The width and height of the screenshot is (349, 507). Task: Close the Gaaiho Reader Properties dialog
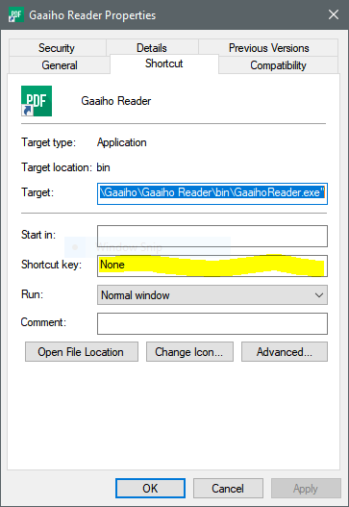[x=334, y=14]
